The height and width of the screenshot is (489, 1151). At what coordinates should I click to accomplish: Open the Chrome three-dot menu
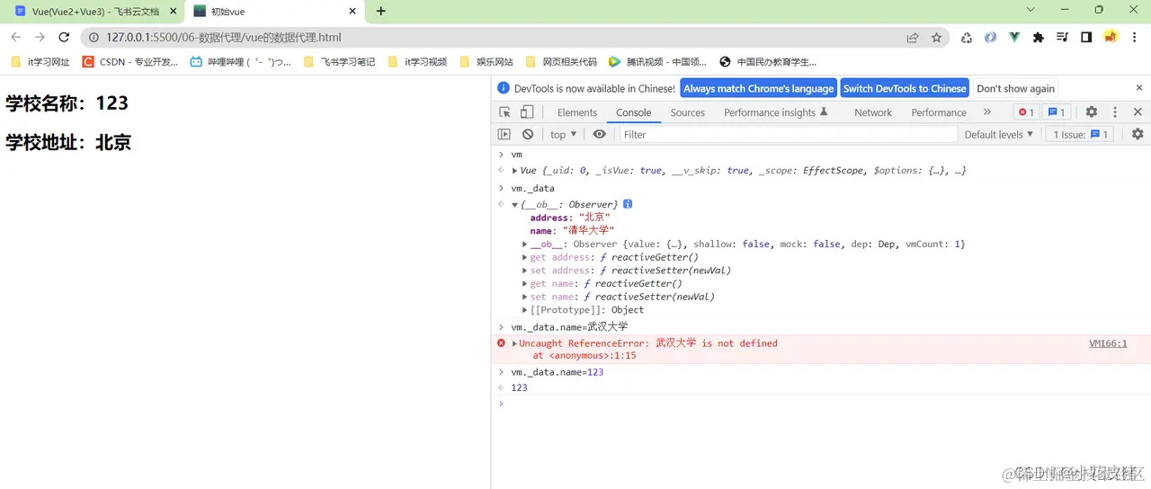coord(1135,38)
